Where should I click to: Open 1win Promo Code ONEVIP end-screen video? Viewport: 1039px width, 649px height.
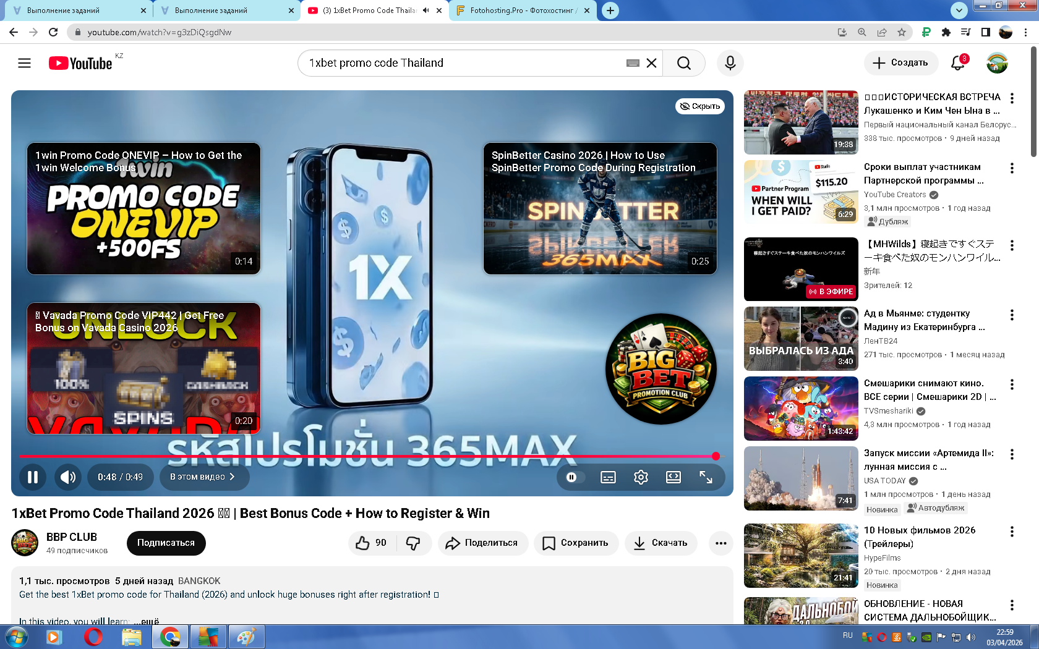coord(143,209)
